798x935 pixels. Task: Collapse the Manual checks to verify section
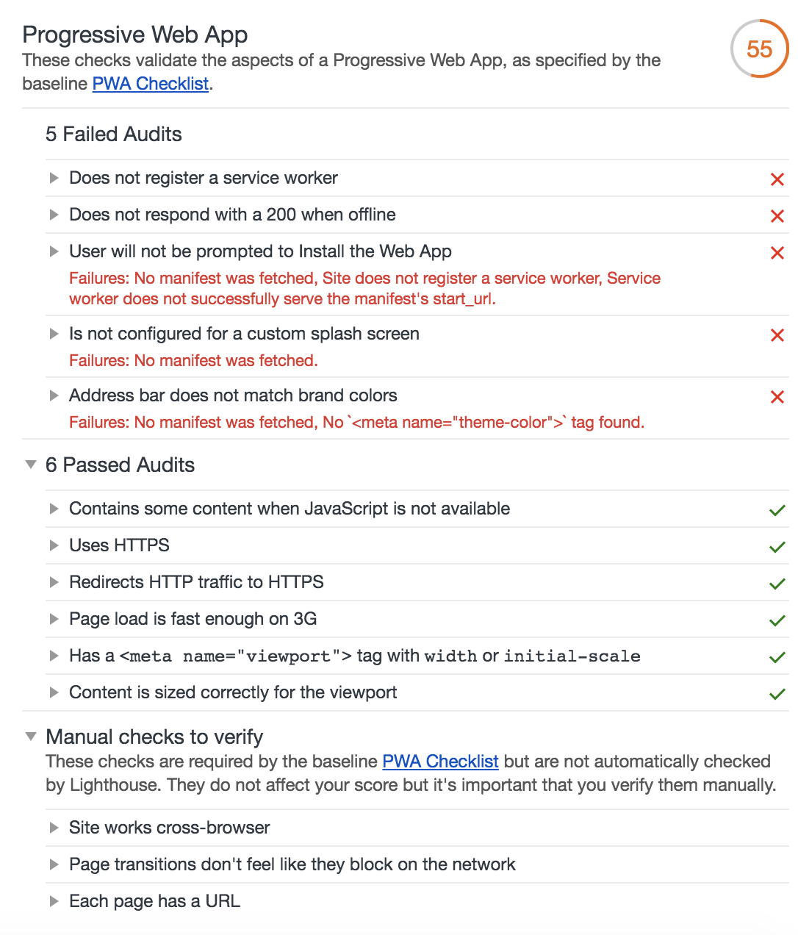[x=31, y=737]
